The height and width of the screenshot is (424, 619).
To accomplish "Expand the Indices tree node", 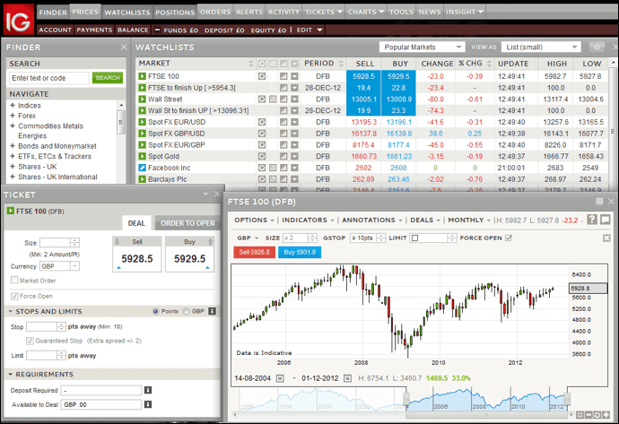I will click(x=13, y=105).
